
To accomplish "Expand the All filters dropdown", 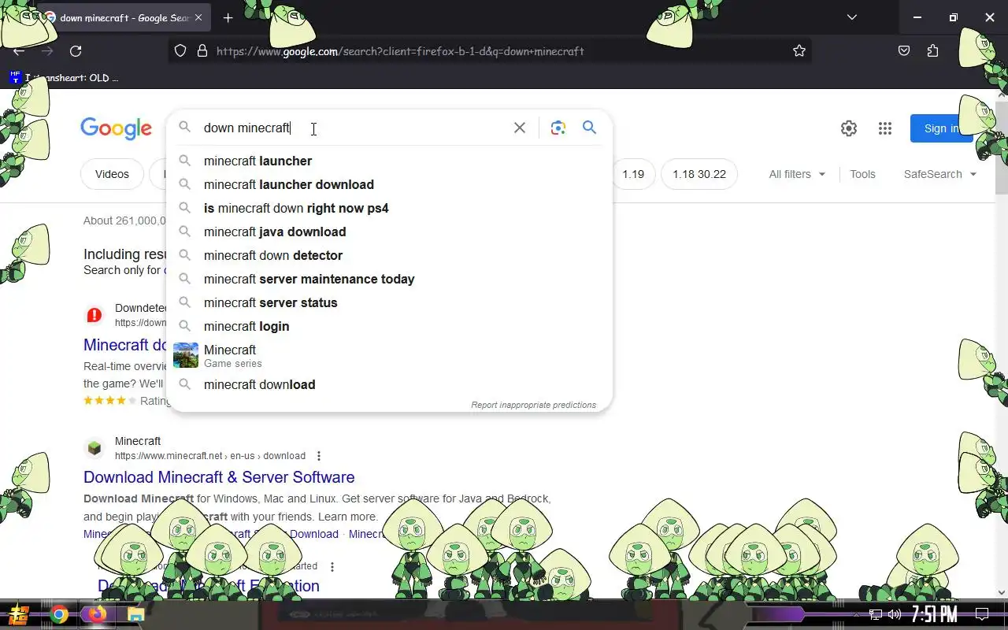I will pos(798,174).
